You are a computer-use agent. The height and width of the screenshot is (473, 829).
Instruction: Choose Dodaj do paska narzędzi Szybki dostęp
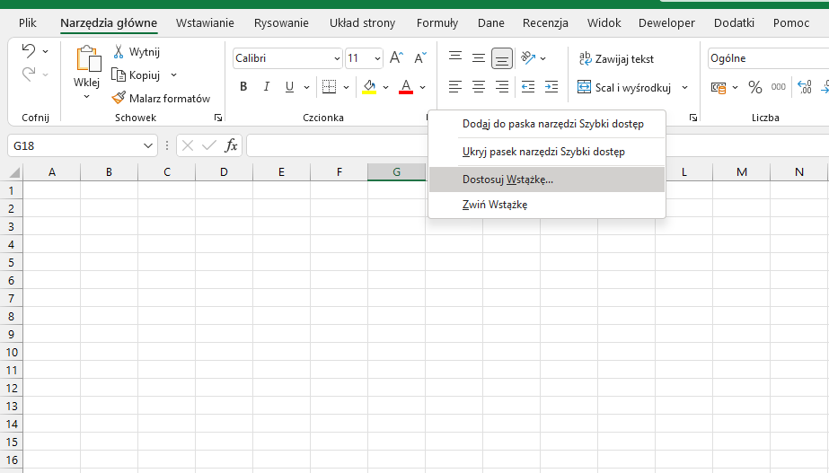point(547,124)
